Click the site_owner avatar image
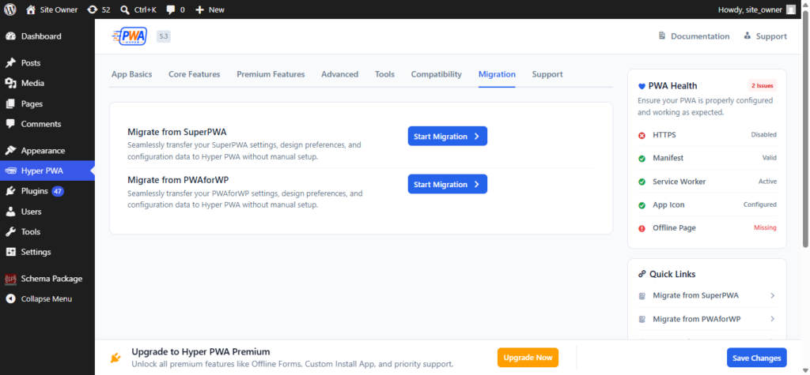This screenshot has width=810, height=375. click(x=791, y=9)
